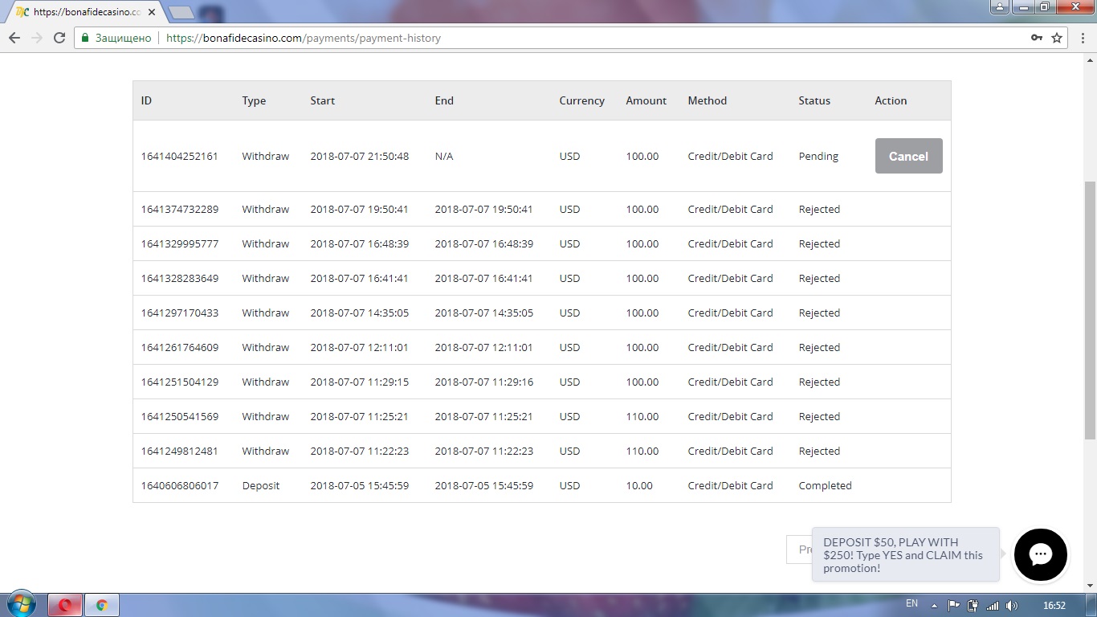Image resolution: width=1097 pixels, height=617 pixels.
Task: Click the volume speaker icon in tray
Action: [1011, 606]
